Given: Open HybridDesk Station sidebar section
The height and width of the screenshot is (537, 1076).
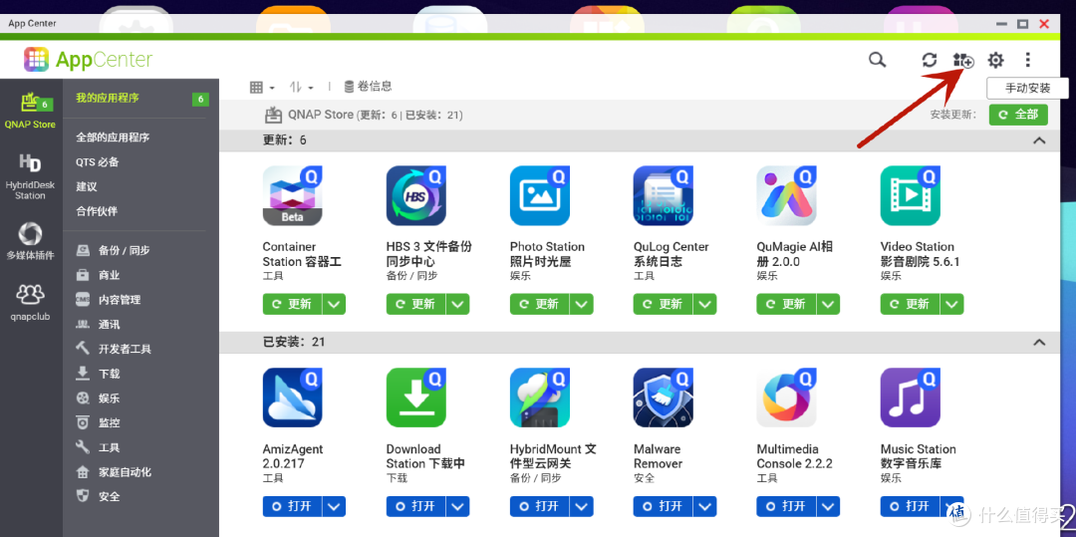Looking at the screenshot, I should [x=30, y=177].
